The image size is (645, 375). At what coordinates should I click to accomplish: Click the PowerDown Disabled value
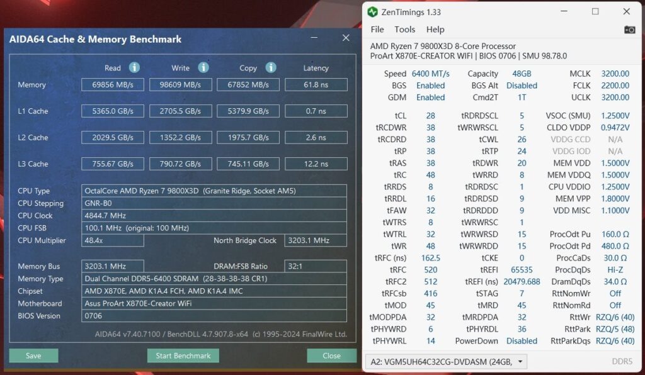[x=522, y=341]
